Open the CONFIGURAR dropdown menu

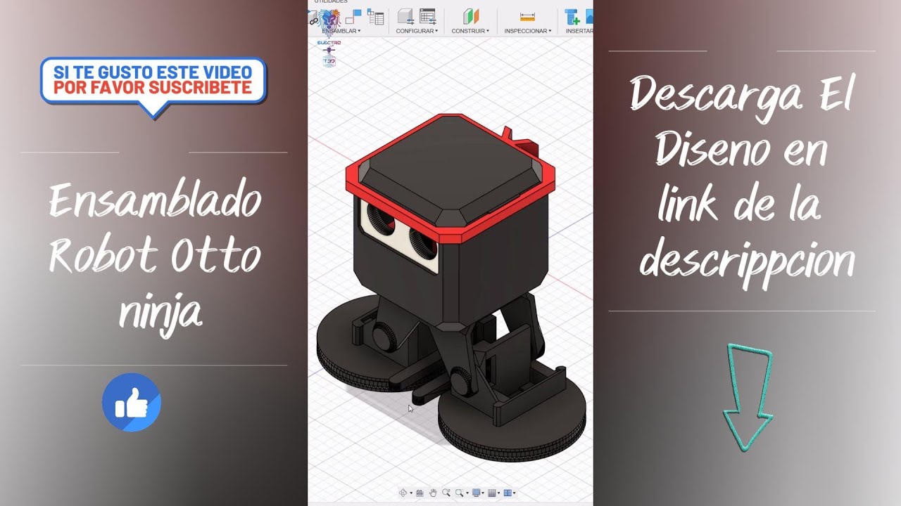417,31
